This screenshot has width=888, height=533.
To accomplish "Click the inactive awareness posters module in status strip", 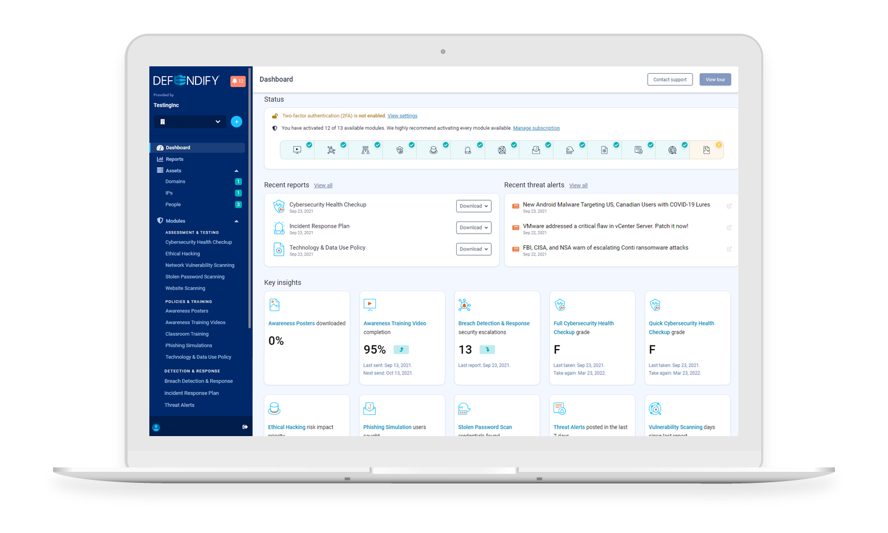I will tap(706, 150).
